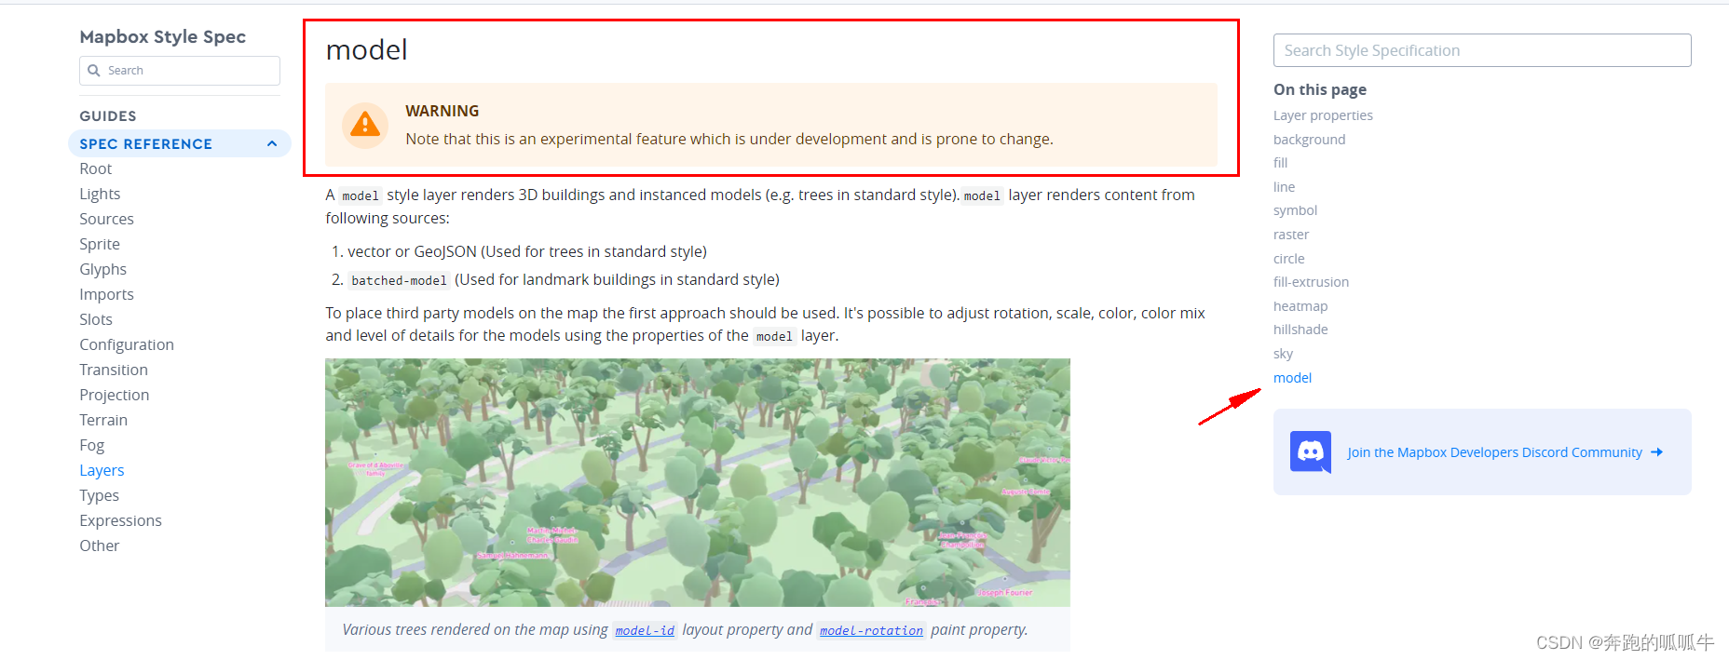
Task: Navigate to the Slots page
Action: [96, 319]
